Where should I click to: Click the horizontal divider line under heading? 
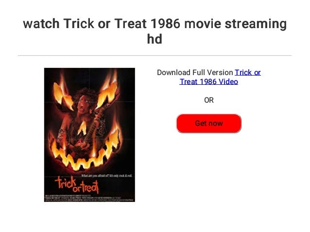tap(155, 56)
